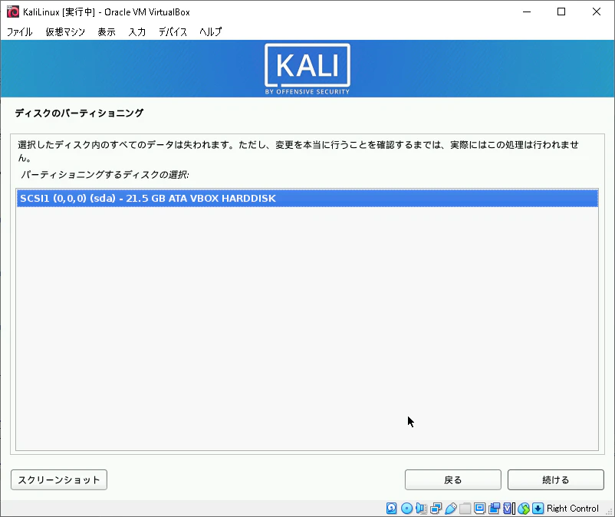615x517 pixels.
Task: Click the スクリーンショット button
Action: coord(59,479)
